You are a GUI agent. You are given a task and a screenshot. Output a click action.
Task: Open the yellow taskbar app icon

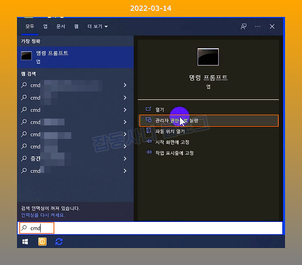coord(42,242)
